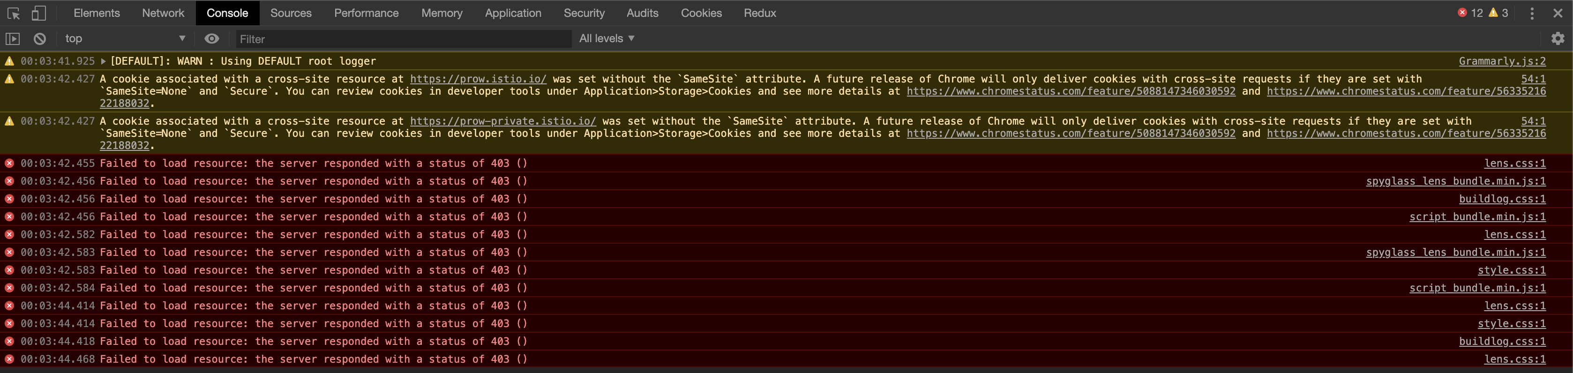
Task: Open buildlog.css:1 source for 00:03:44.418 error
Action: [x=1502, y=341]
